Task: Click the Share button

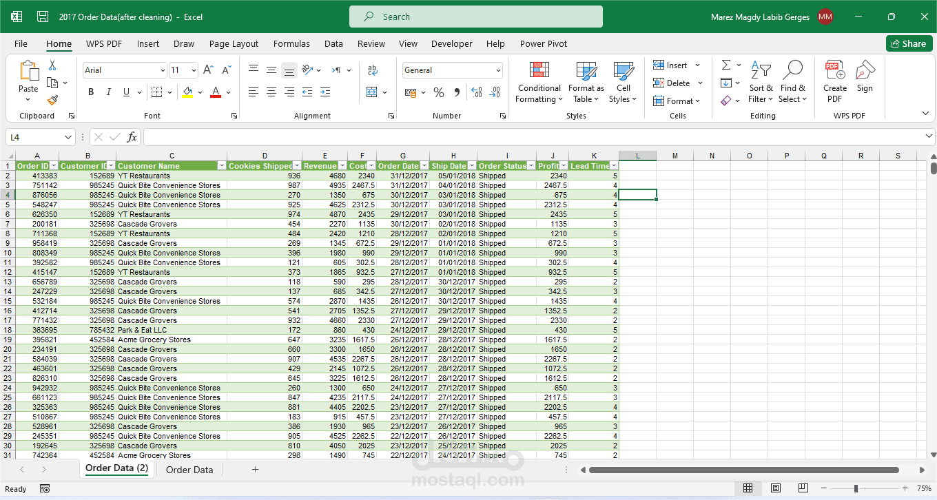Action: click(x=909, y=43)
